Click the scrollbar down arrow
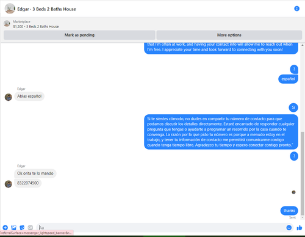 303,217
